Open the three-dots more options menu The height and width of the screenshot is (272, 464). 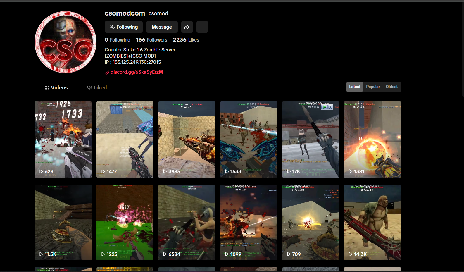pyautogui.click(x=202, y=27)
